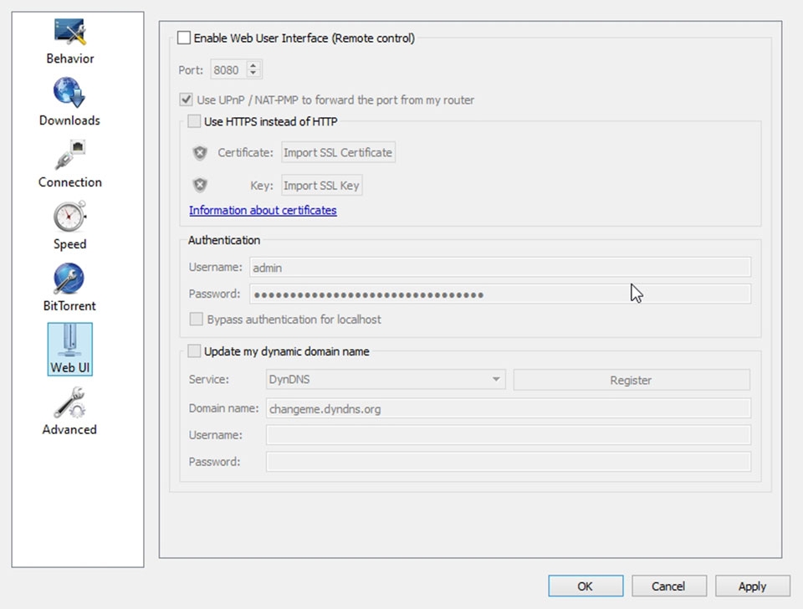The image size is (803, 609).
Task: Enable Use HTTPS instead of HTTP
Action: (194, 121)
